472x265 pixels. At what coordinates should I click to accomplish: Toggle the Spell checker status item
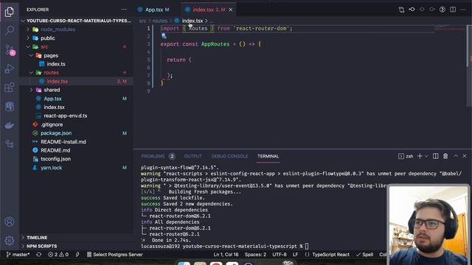[364, 255]
